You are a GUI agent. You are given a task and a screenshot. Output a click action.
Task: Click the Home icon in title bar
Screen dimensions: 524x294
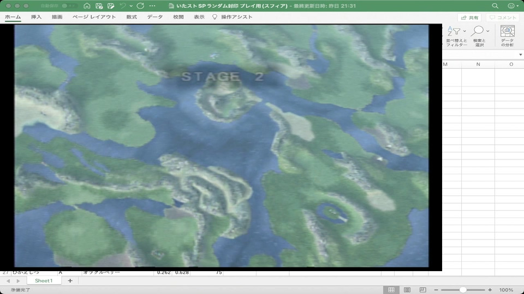coord(87,5)
